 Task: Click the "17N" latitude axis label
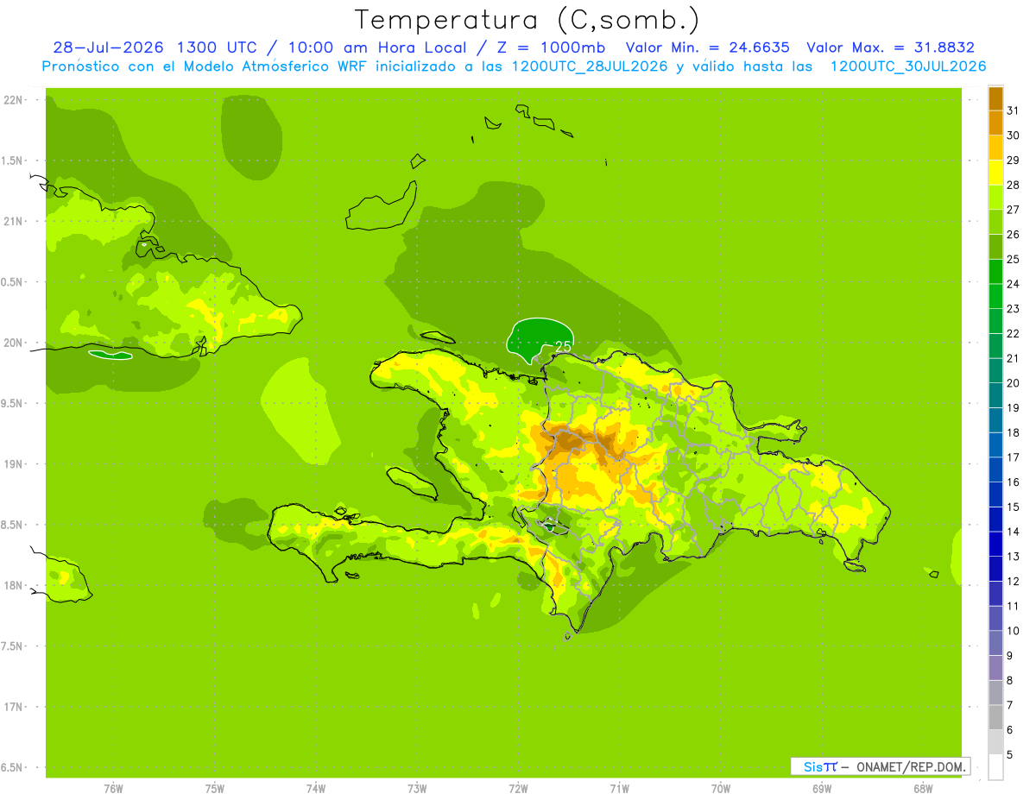(x=14, y=707)
